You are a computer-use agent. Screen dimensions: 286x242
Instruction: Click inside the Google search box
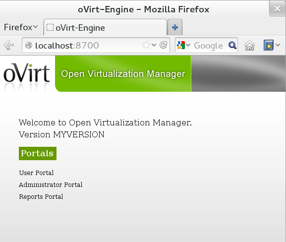tap(208, 46)
